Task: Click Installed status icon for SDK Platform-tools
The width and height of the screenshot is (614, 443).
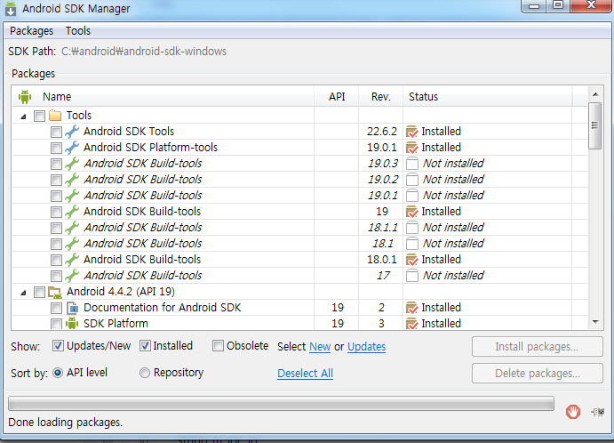Action: point(412,148)
